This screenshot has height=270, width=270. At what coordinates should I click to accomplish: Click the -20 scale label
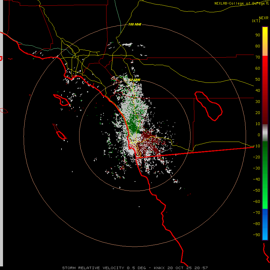point(256,157)
